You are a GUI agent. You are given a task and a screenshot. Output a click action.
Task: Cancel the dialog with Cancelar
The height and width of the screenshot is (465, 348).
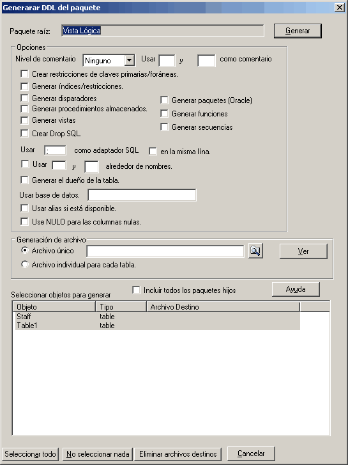(251, 453)
